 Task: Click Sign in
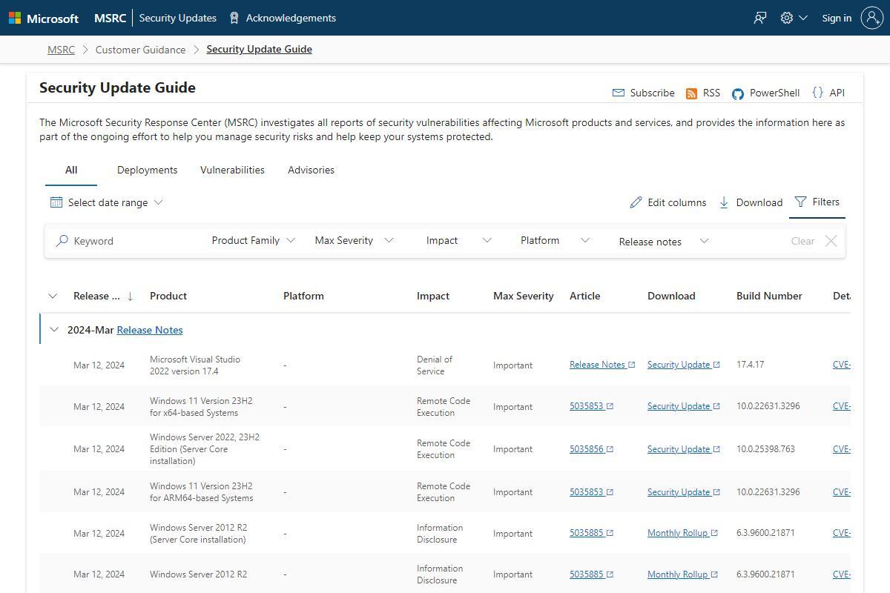(837, 18)
